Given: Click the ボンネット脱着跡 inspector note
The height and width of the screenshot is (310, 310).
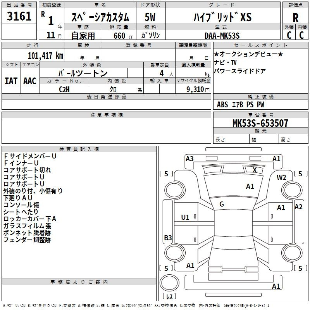Looking at the screenshot, I should [x=27, y=233].
